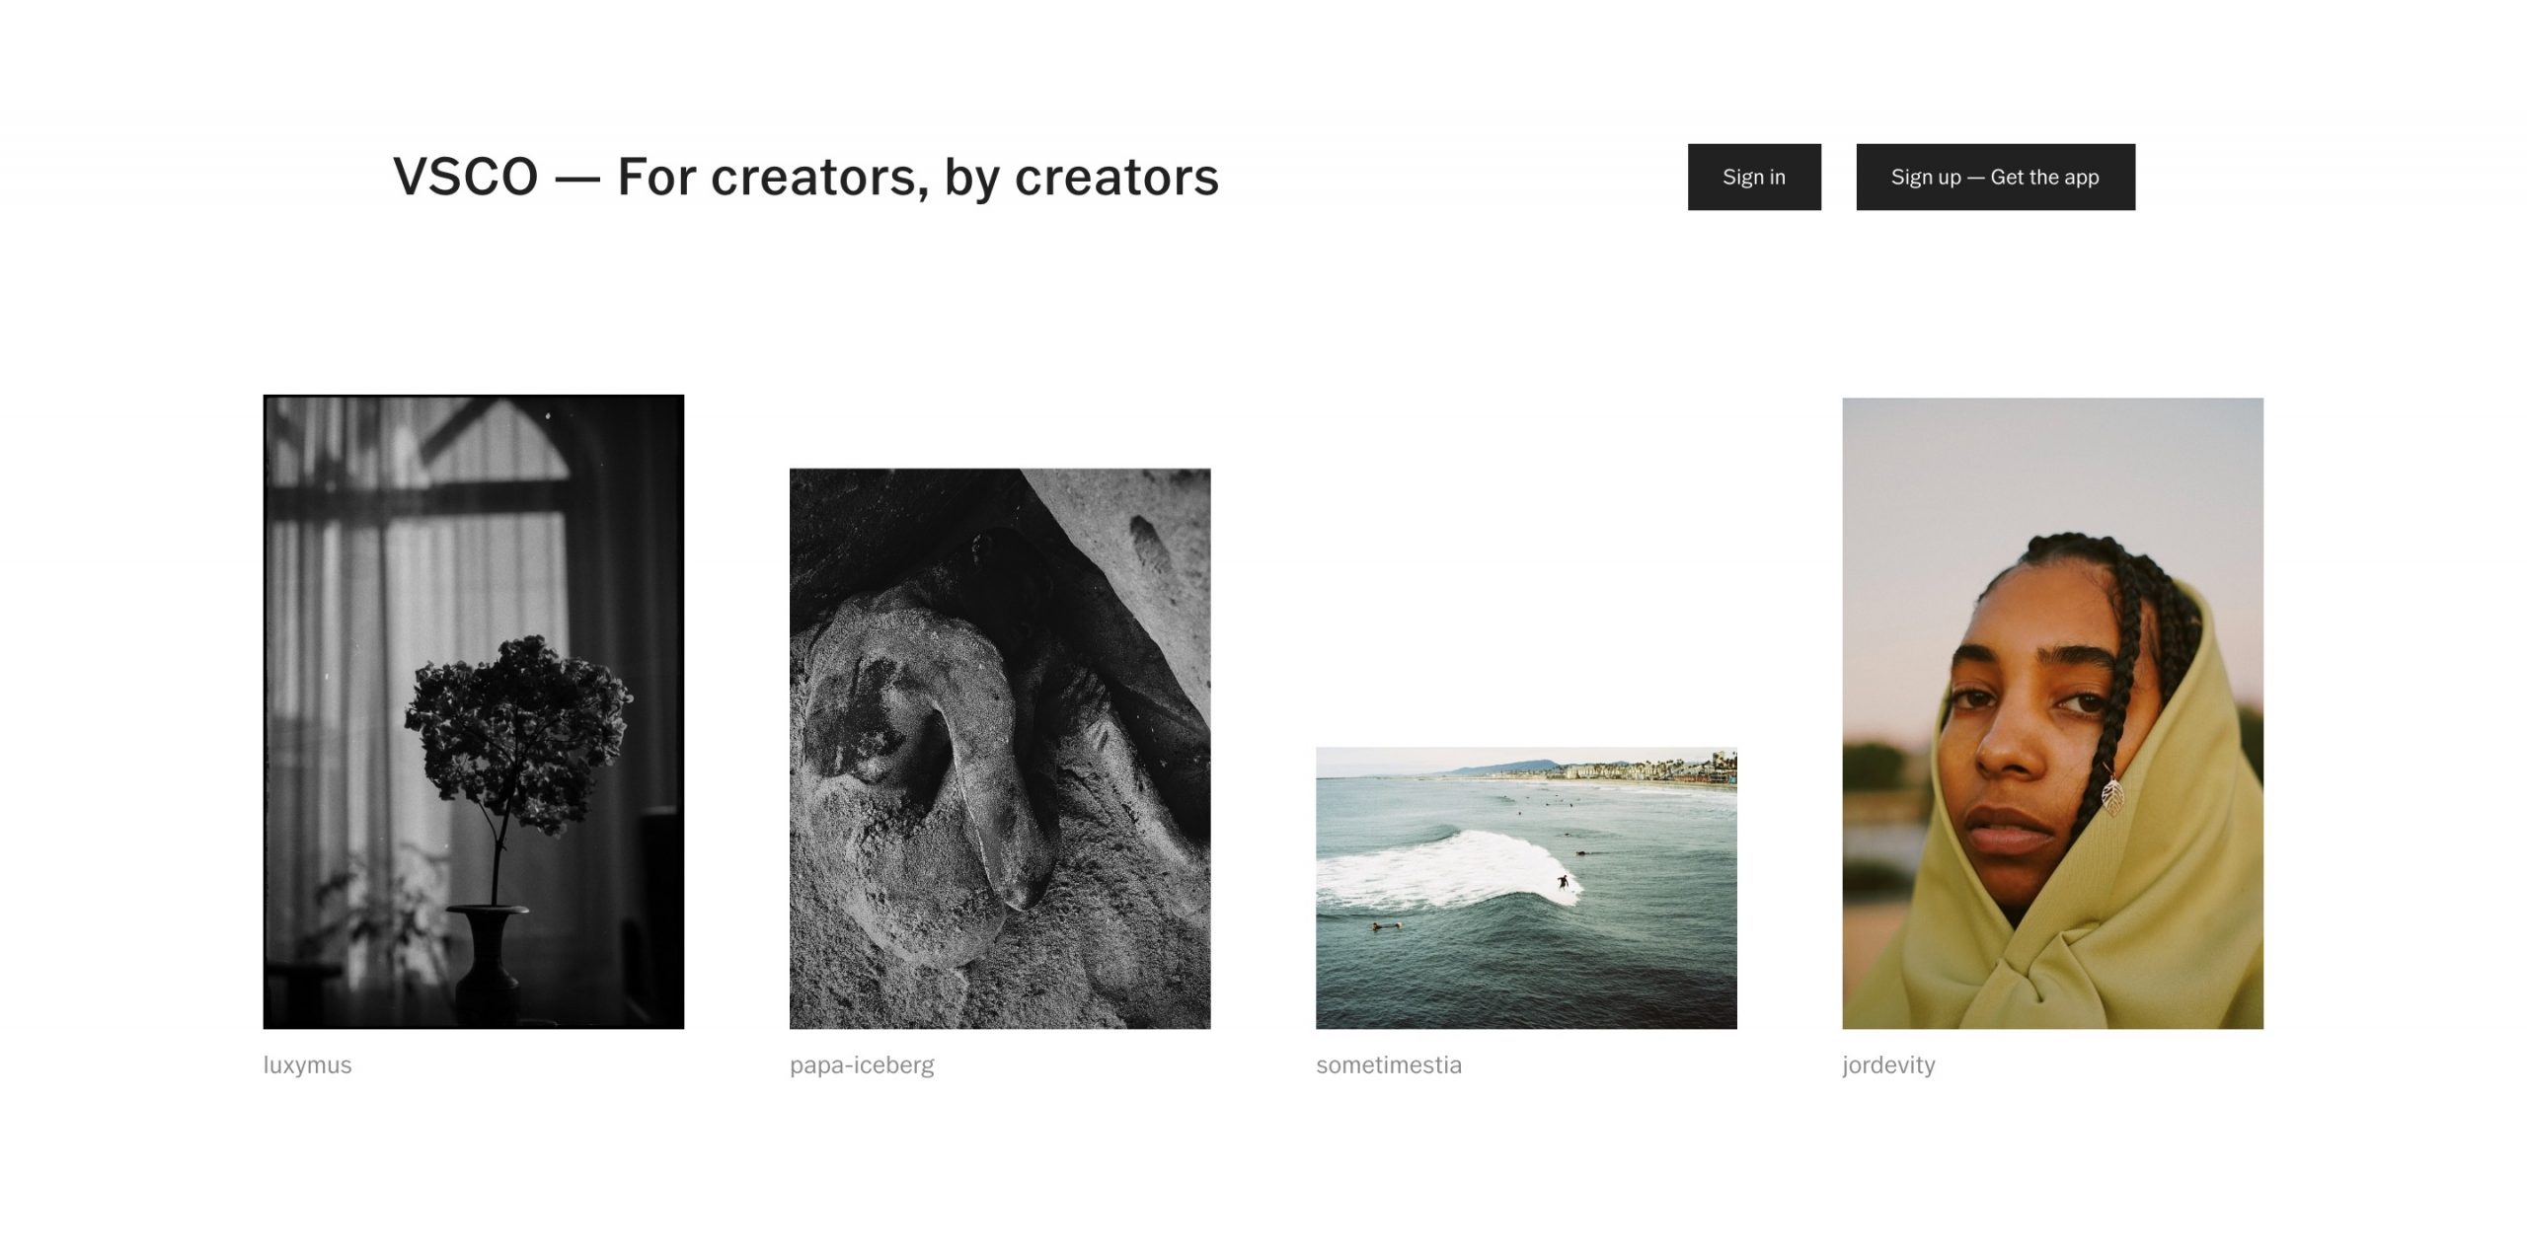Click the VSCO — For creators heading
The image size is (2527, 1245).
(805, 177)
